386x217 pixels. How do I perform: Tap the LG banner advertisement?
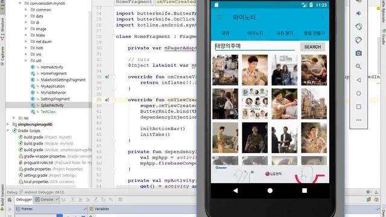pyautogui.click(x=270, y=174)
